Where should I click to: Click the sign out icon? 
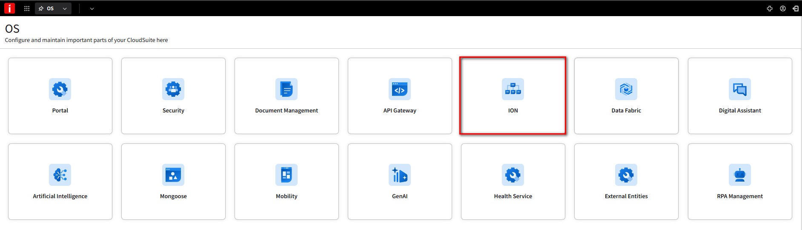point(795,8)
